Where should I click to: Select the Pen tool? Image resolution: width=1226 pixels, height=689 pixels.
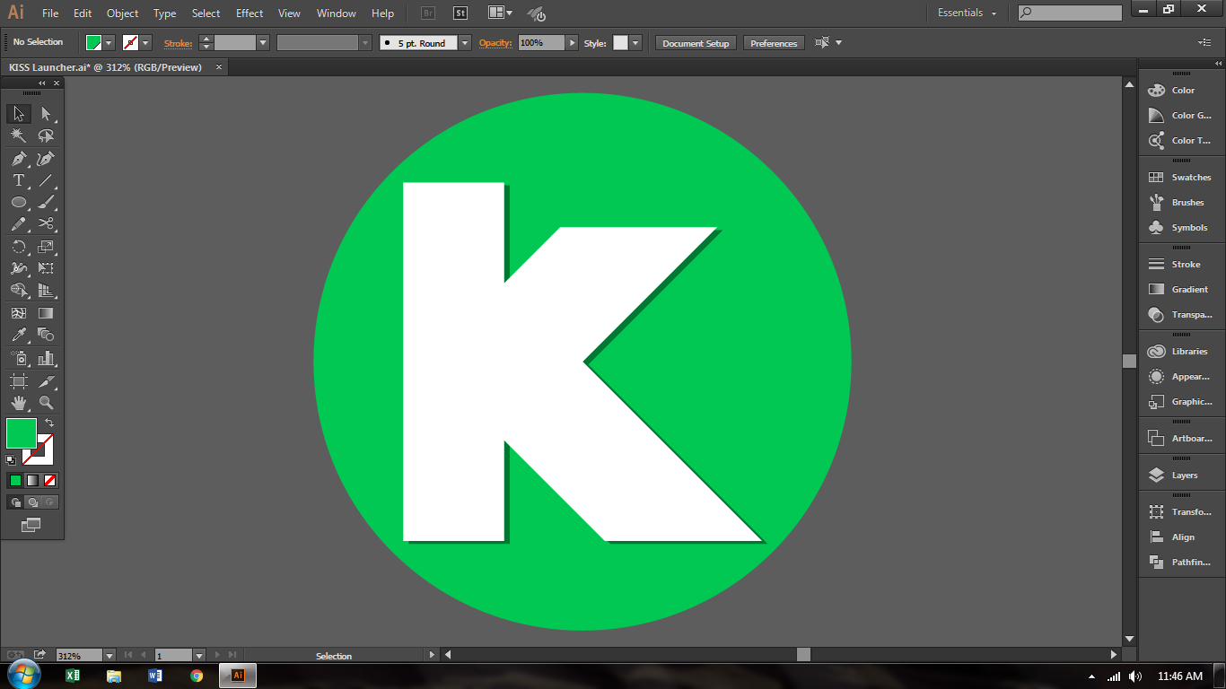coord(18,159)
